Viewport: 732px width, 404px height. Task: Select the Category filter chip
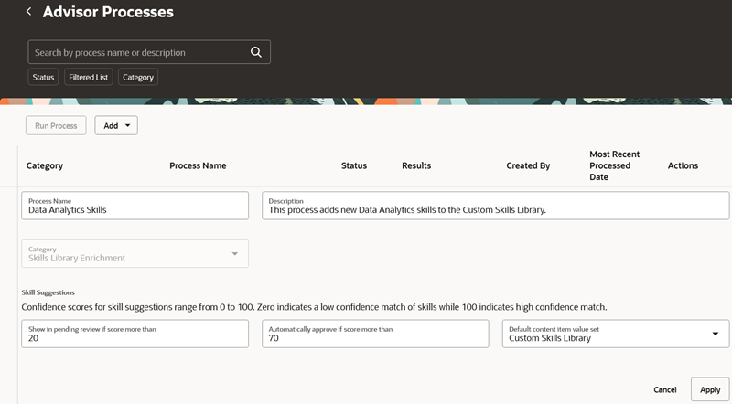[x=138, y=78]
